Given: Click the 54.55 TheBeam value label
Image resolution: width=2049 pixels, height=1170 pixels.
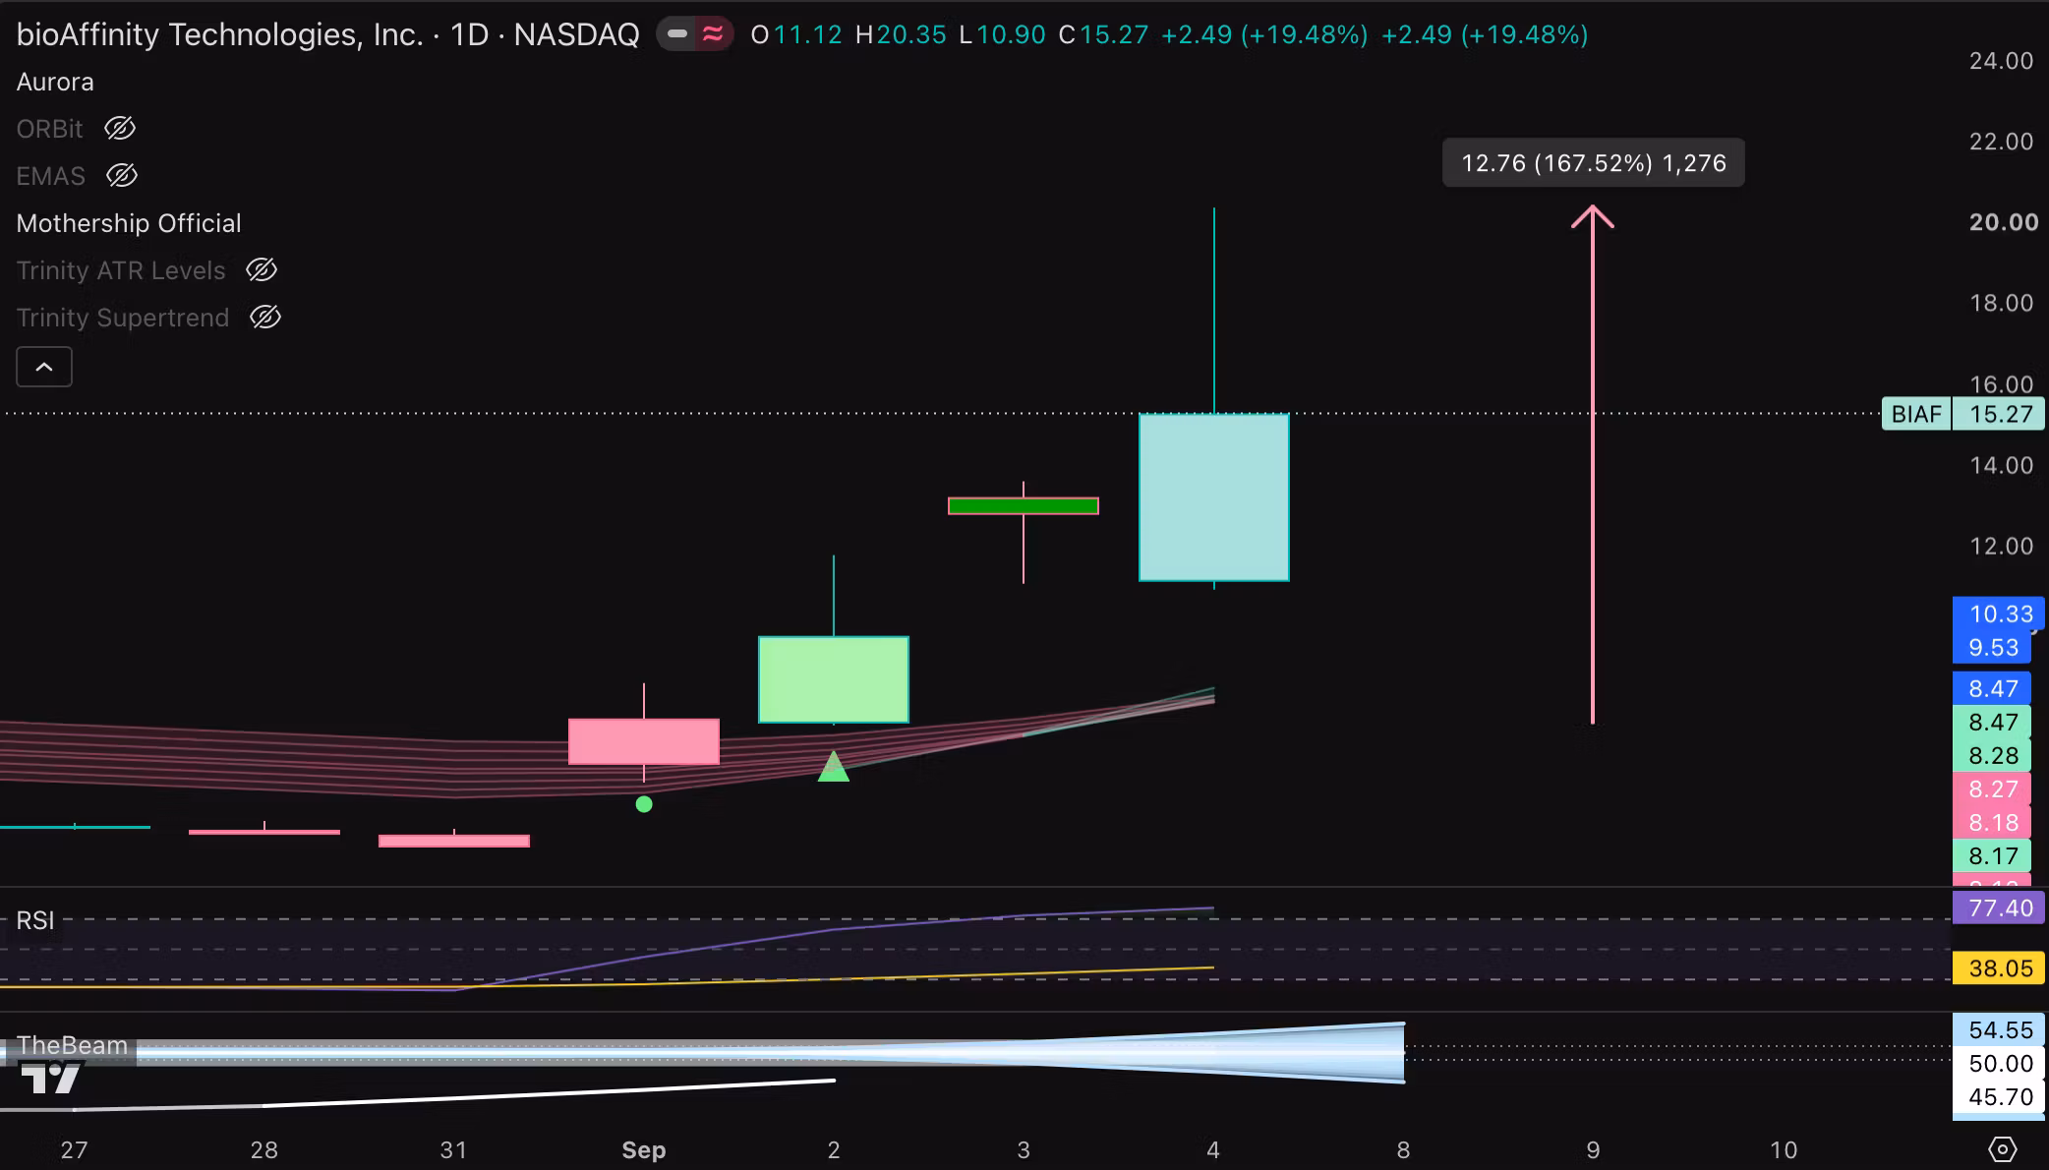Looking at the screenshot, I should coord(1999,1029).
